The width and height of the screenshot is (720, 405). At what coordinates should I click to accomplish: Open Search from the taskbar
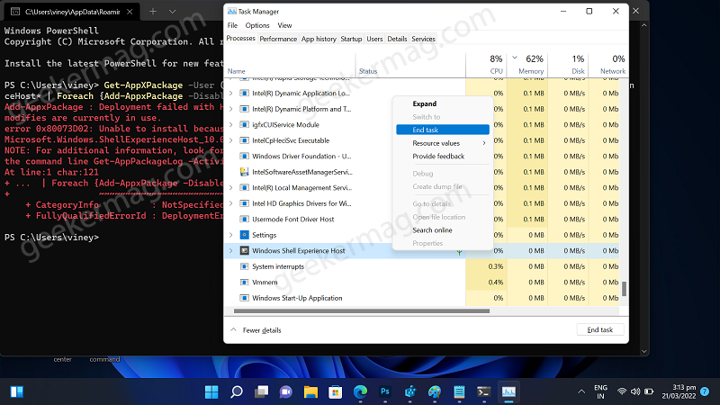pyautogui.click(x=237, y=391)
